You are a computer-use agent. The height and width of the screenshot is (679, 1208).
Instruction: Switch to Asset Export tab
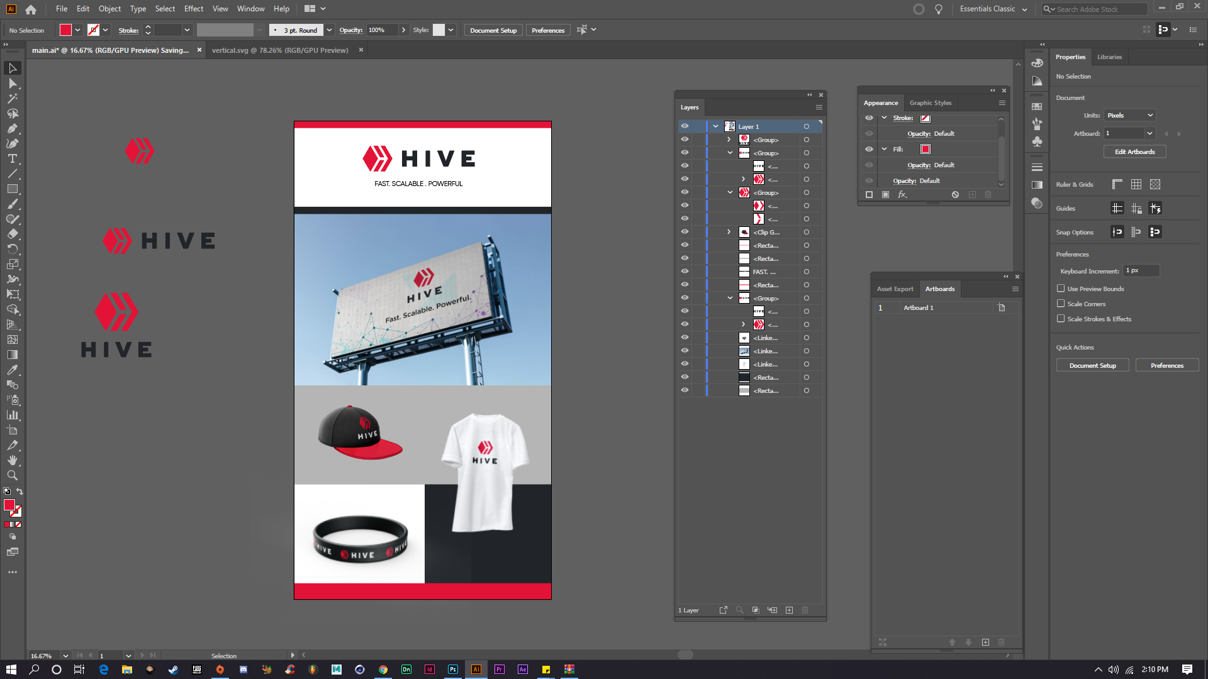[x=895, y=289]
